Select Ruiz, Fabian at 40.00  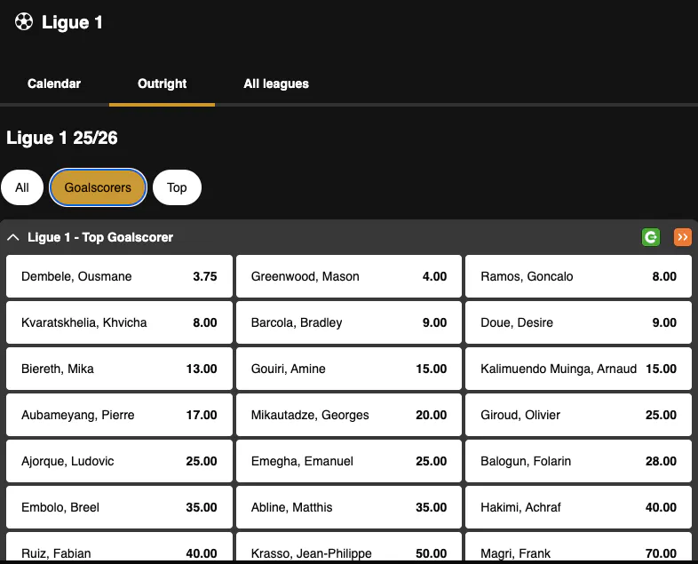[119, 548]
